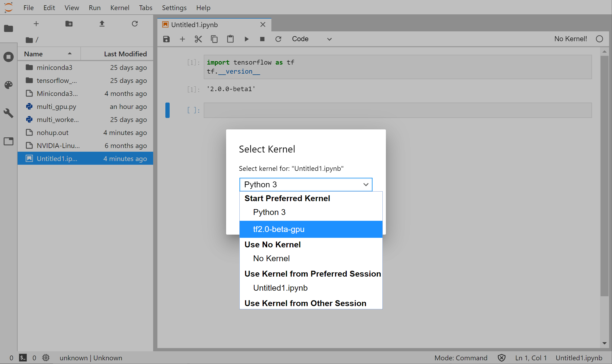Select Python 3 from kernel dropdown
The height and width of the screenshot is (364, 612).
269,212
